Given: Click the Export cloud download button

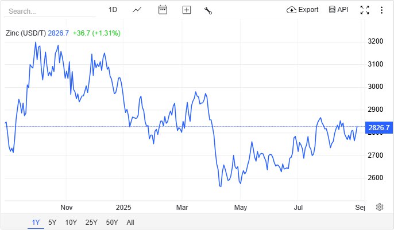Looking at the screenshot, I should pos(302,10).
